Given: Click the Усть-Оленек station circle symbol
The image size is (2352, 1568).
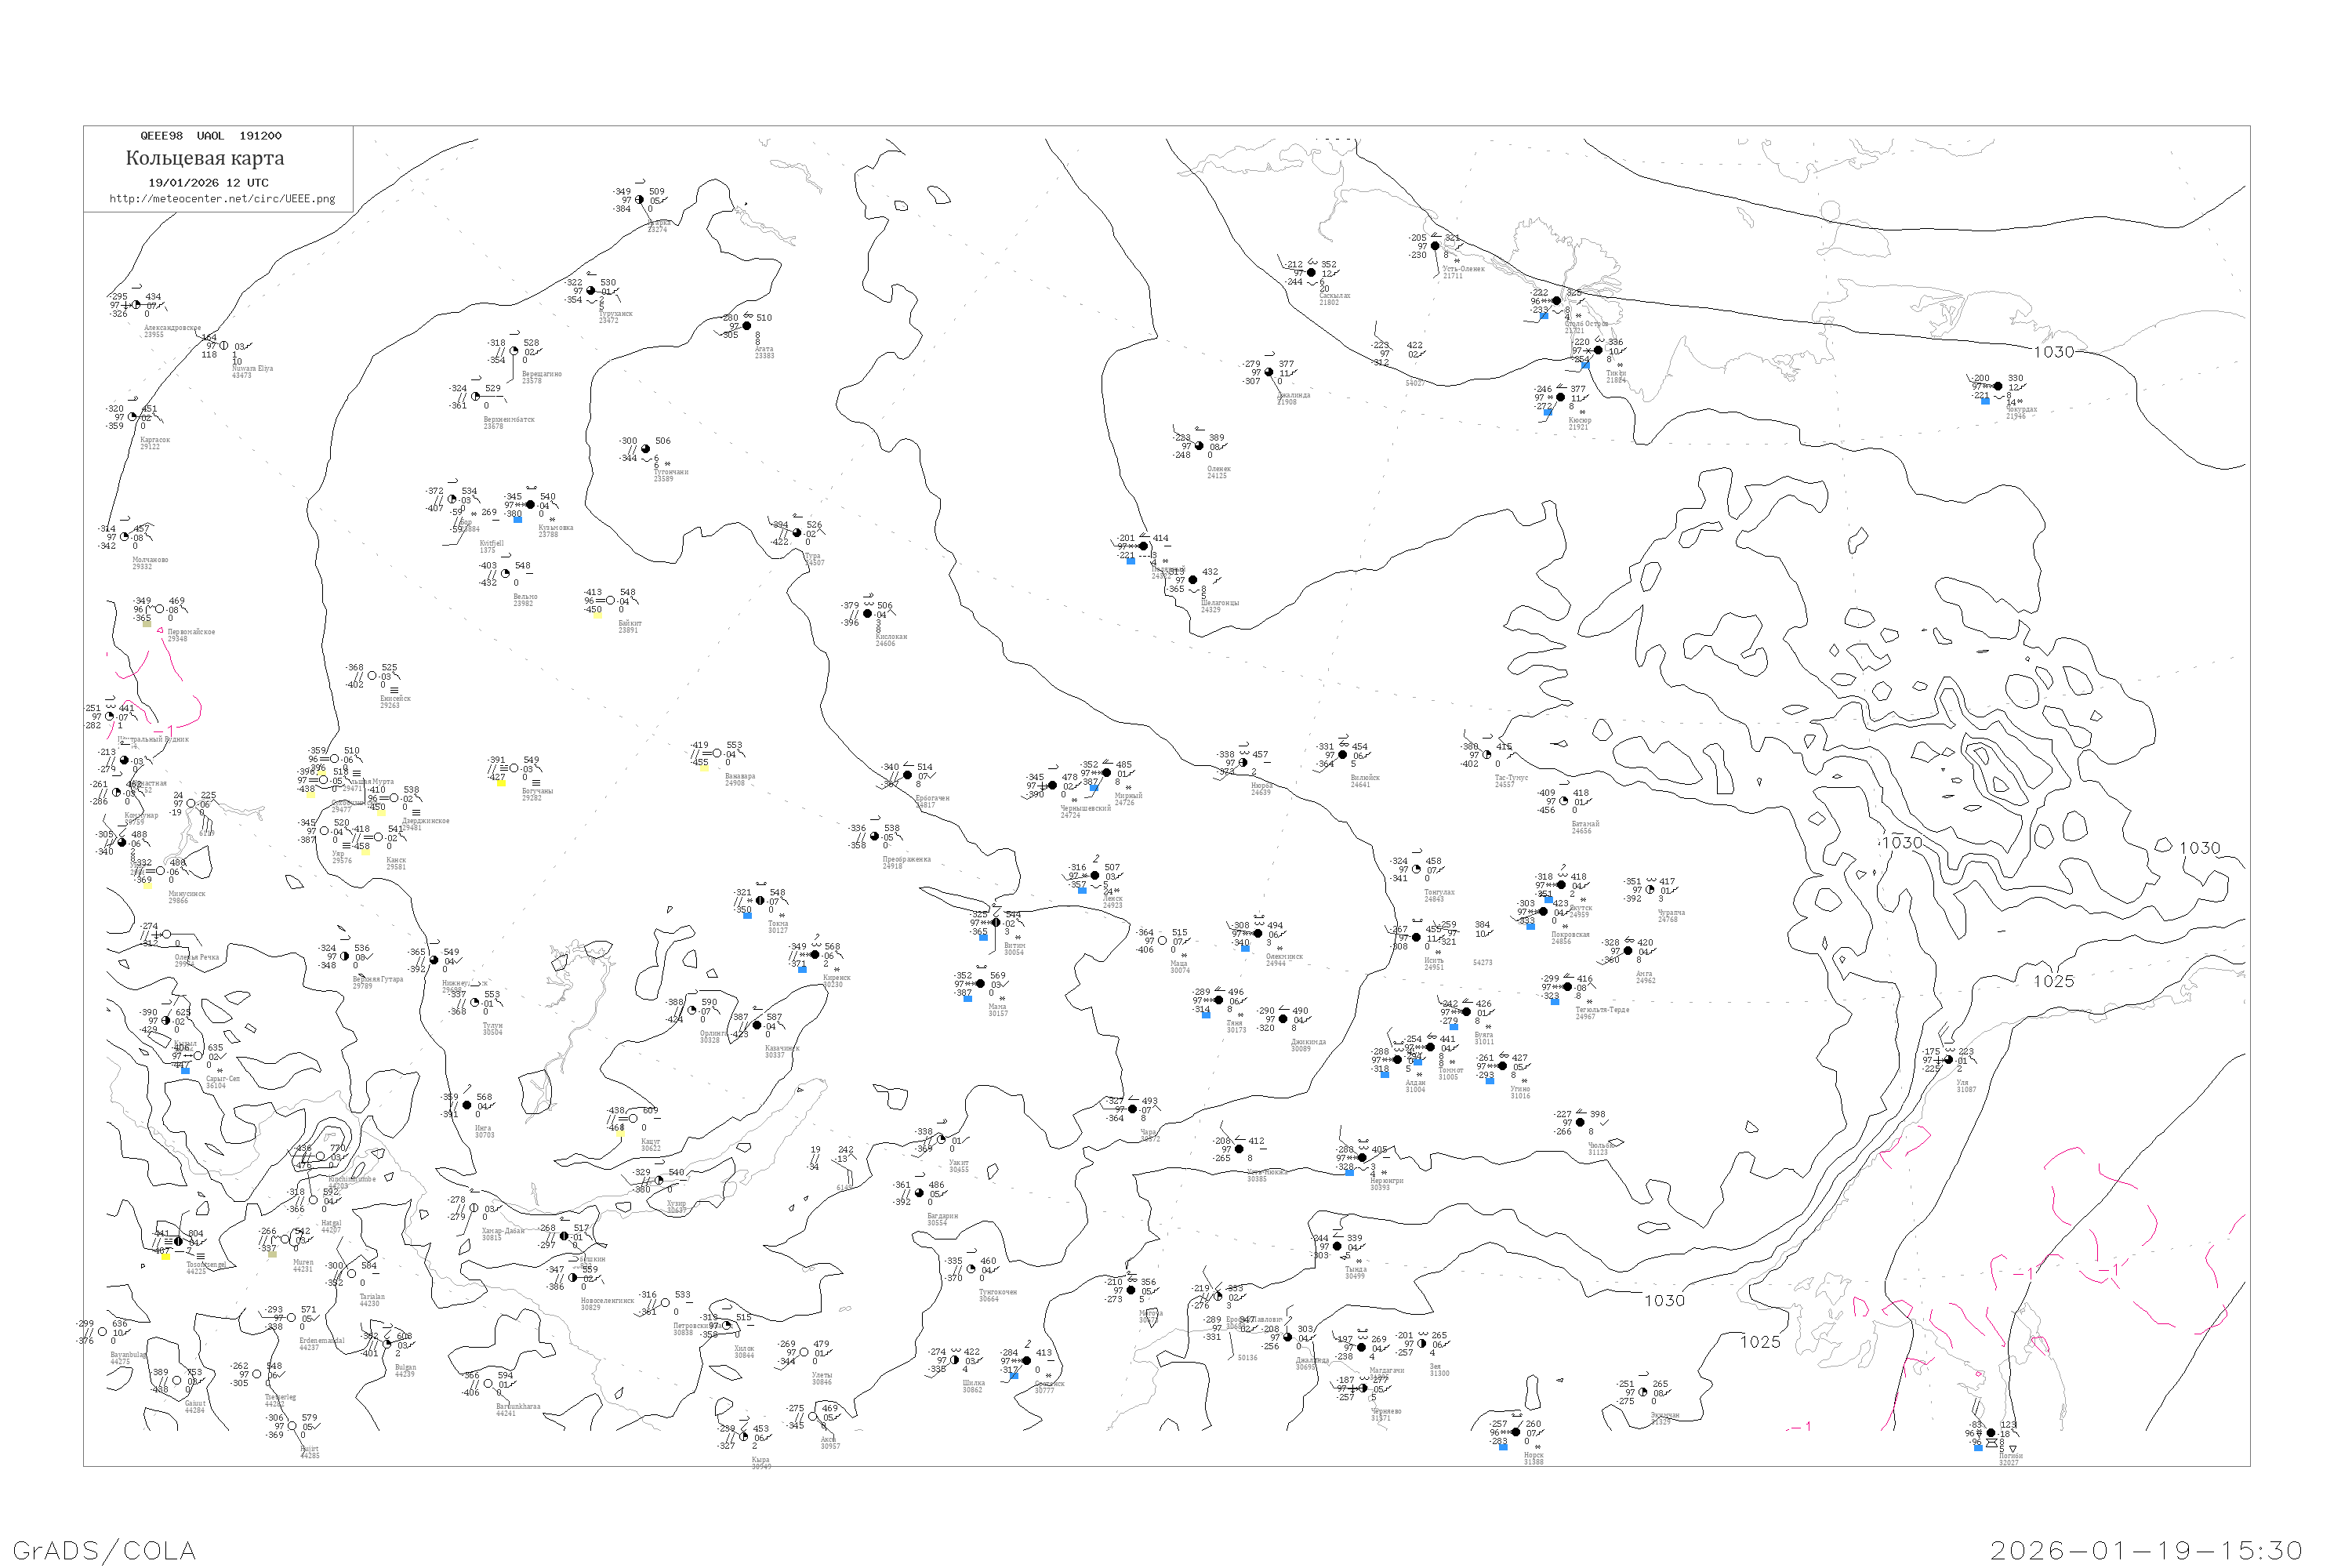Looking at the screenshot, I should click(1435, 246).
